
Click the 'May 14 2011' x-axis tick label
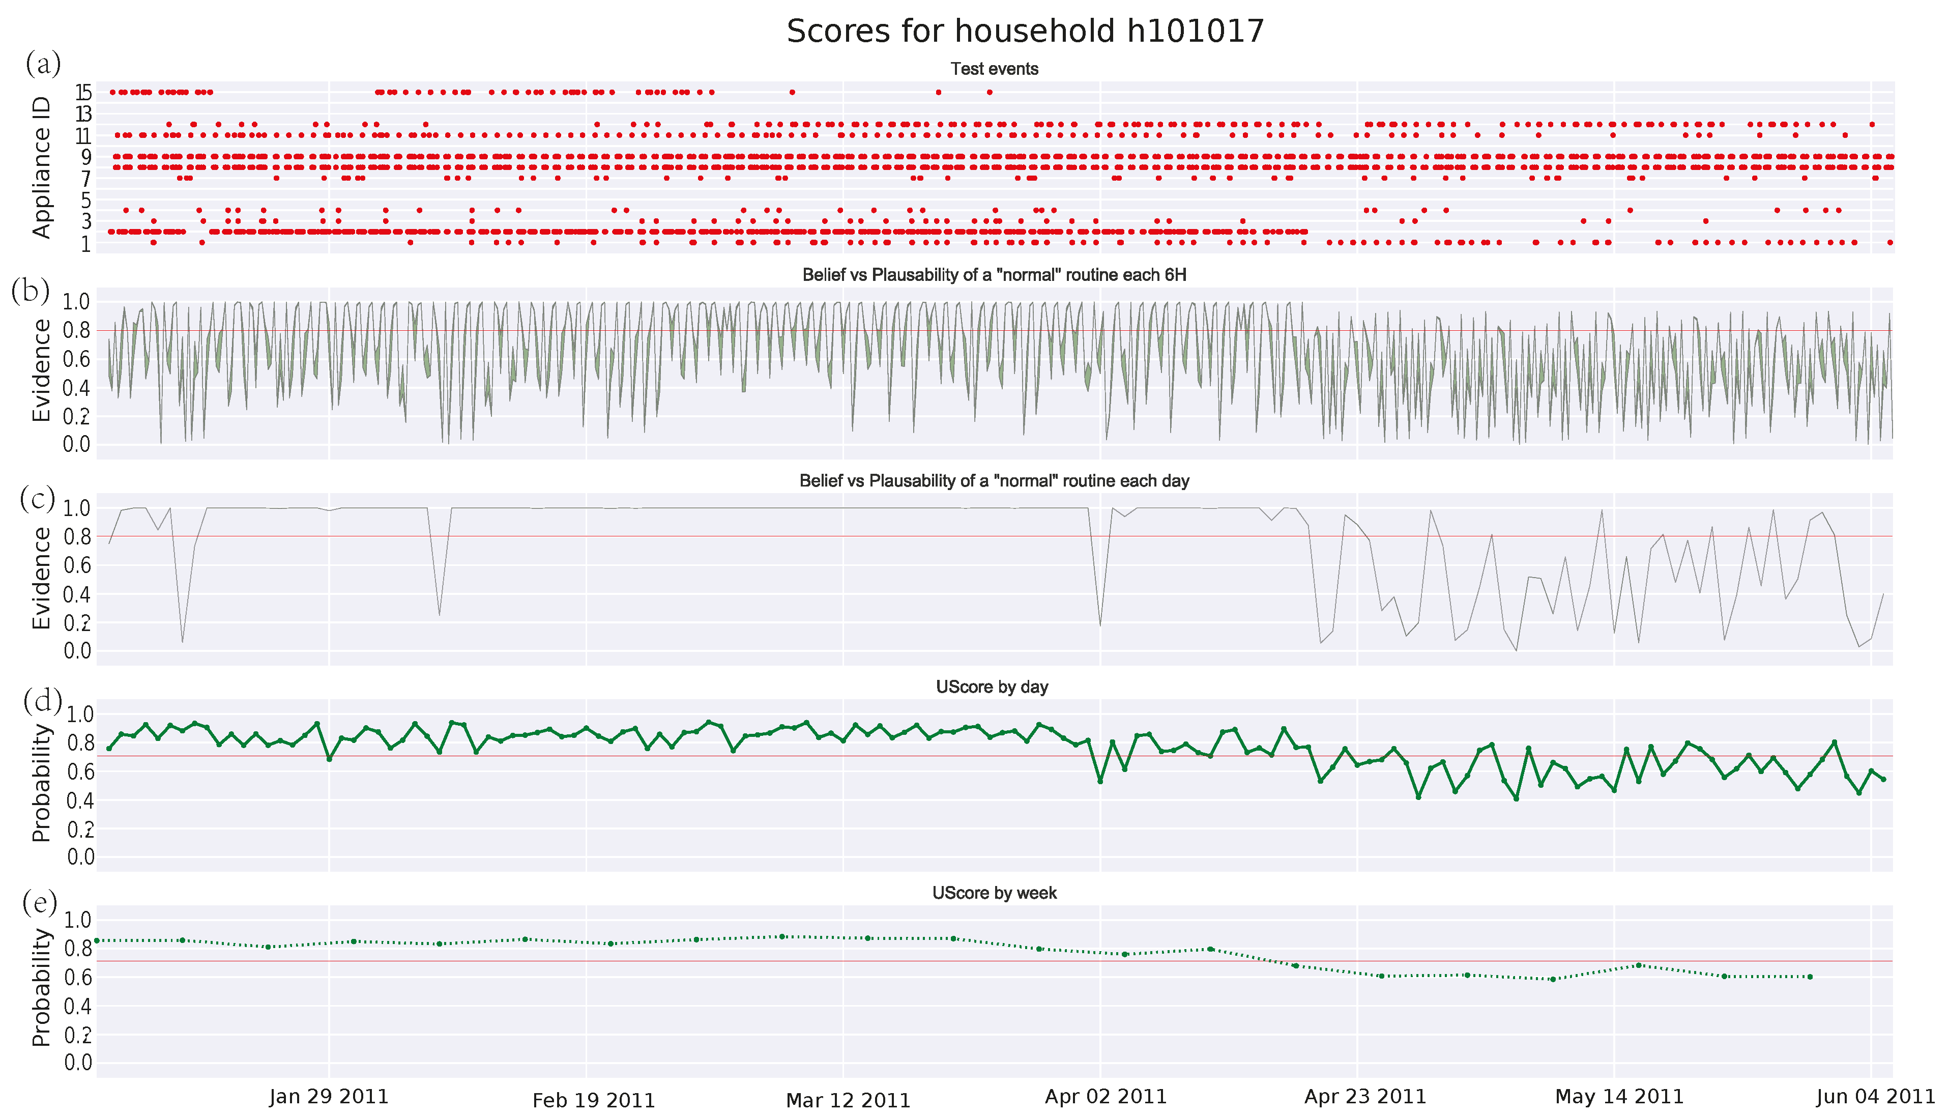1620,1097
